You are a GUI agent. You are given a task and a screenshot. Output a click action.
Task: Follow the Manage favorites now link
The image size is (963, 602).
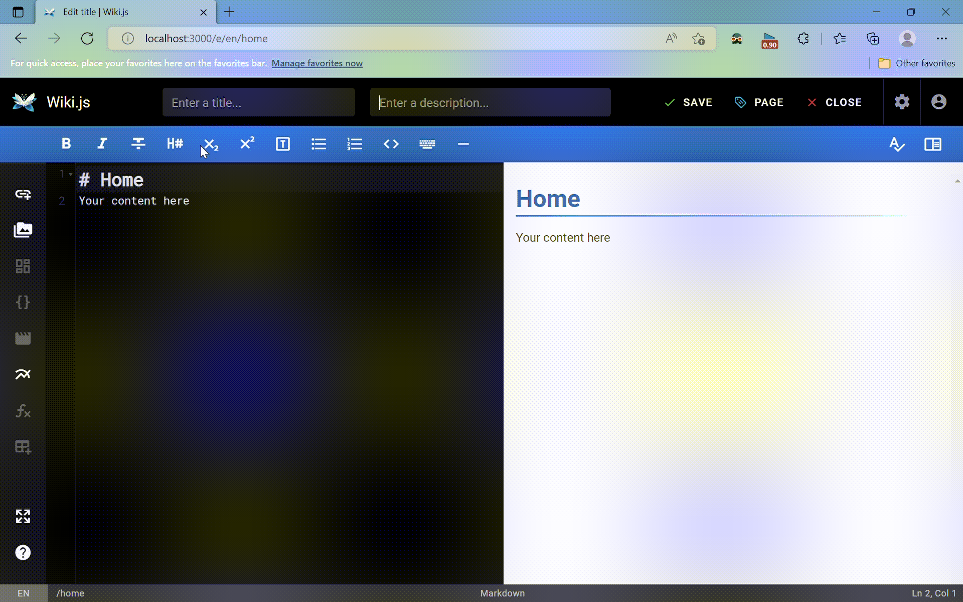point(316,63)
